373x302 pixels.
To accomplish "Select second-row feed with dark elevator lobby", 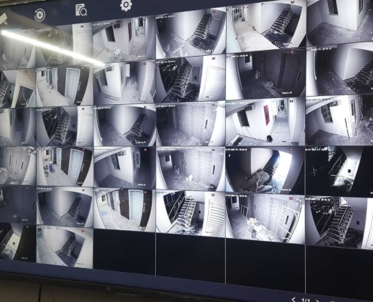I will [265, 73].
